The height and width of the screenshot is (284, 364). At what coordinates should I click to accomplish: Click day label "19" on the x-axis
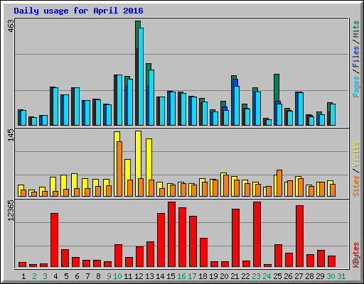click(x=213, y=276)
